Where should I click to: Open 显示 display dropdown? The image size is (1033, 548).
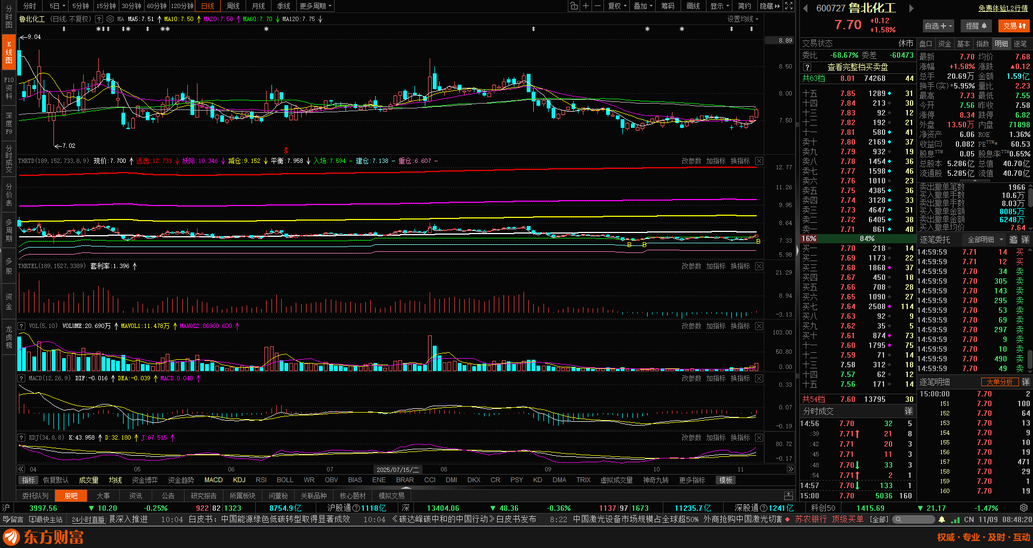(719, 6)
